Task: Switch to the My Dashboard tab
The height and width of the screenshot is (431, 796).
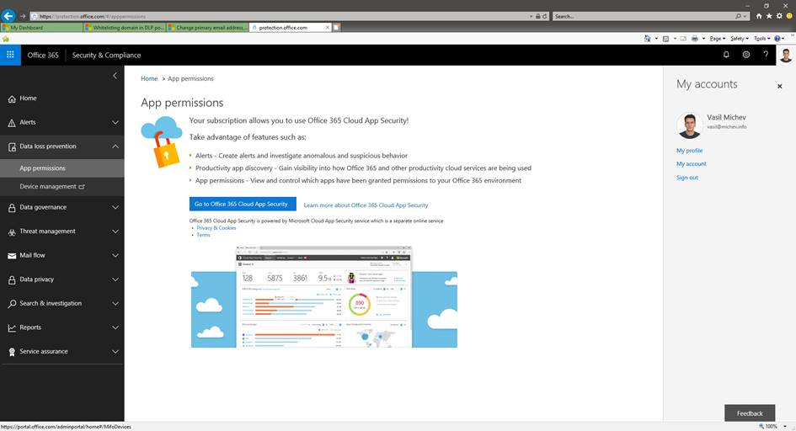Action: (x=41, y=28)
